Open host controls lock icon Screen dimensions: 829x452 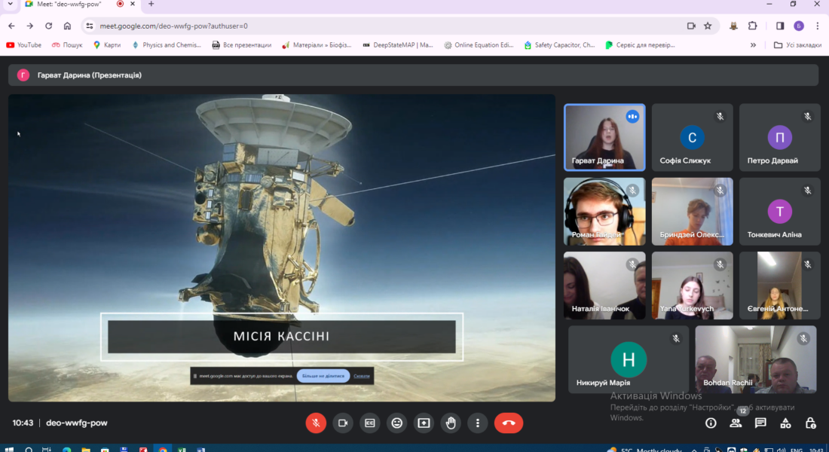810,423
